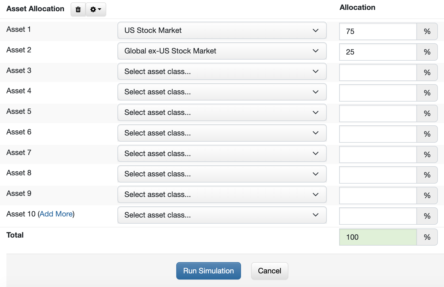This screenshot has height=287, width=444.
Task: Open the Asset 10 asset class dropdown
Action: click(x=222, y=215)
